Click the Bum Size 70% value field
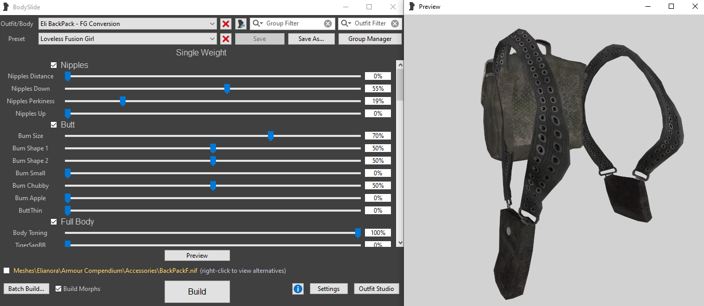The image size is (704, 306). tap(378, 136)
